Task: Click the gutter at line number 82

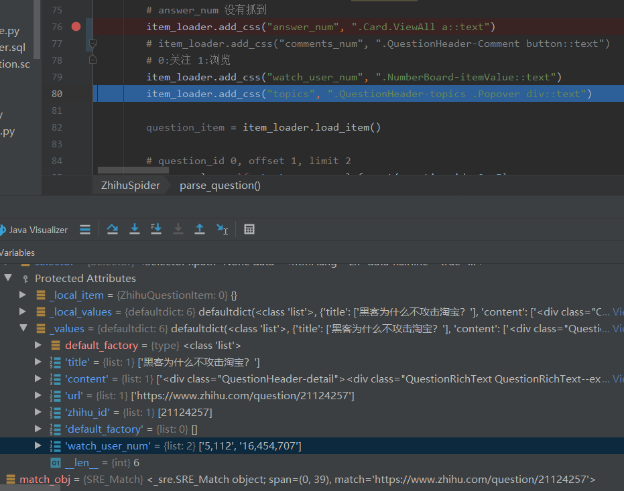Action: tap(57, 127)
